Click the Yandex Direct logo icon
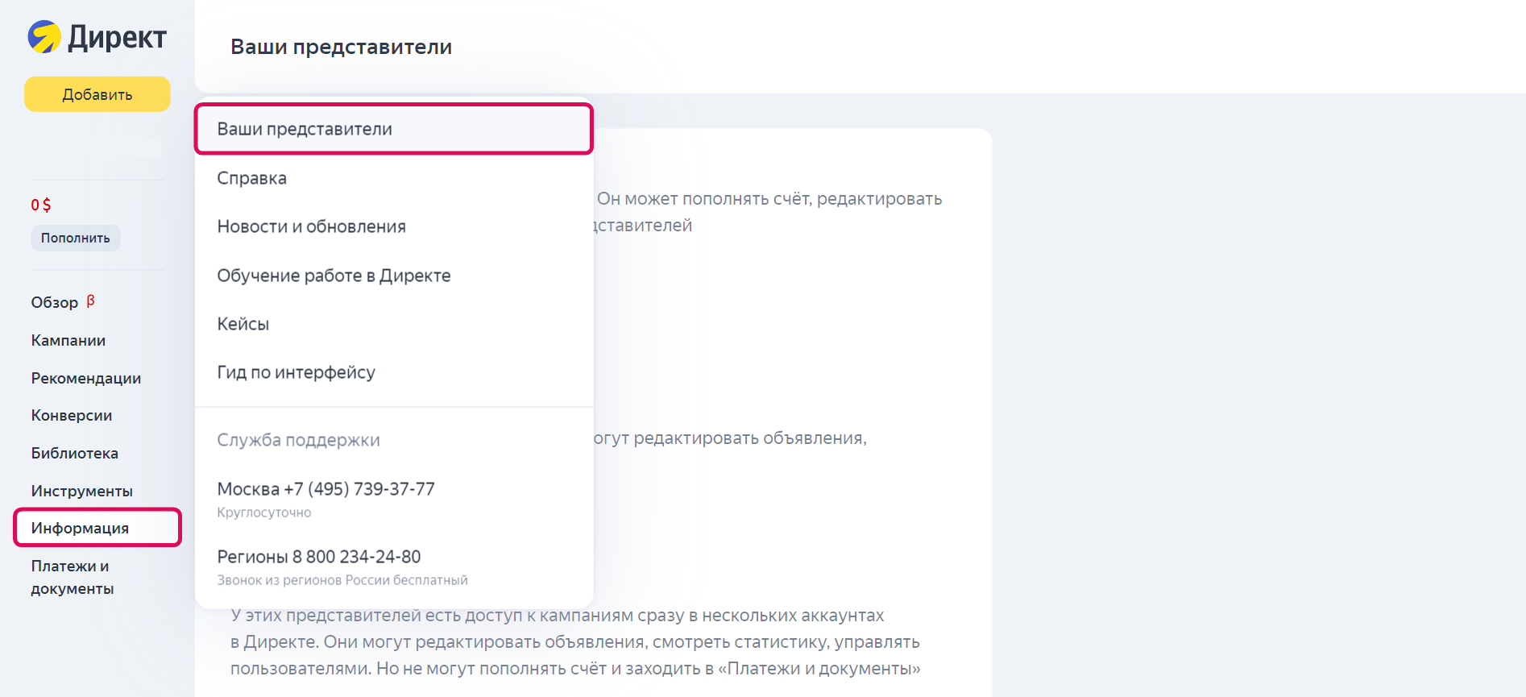This screenshot has width=1526, height=697. [44, 37]
